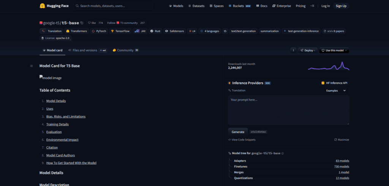Open View Code Snippets

coord(242,140)
